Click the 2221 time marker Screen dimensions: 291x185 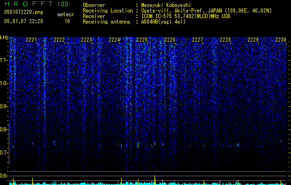(31, 40)
